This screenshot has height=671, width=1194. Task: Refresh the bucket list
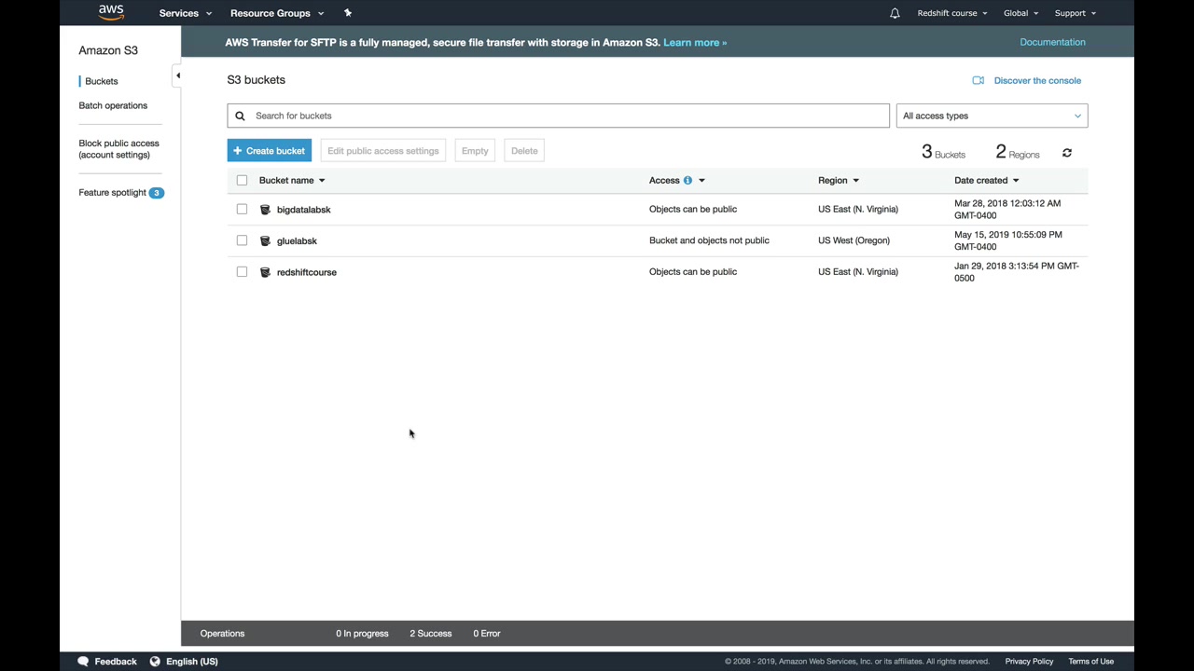coord(1067,153)
